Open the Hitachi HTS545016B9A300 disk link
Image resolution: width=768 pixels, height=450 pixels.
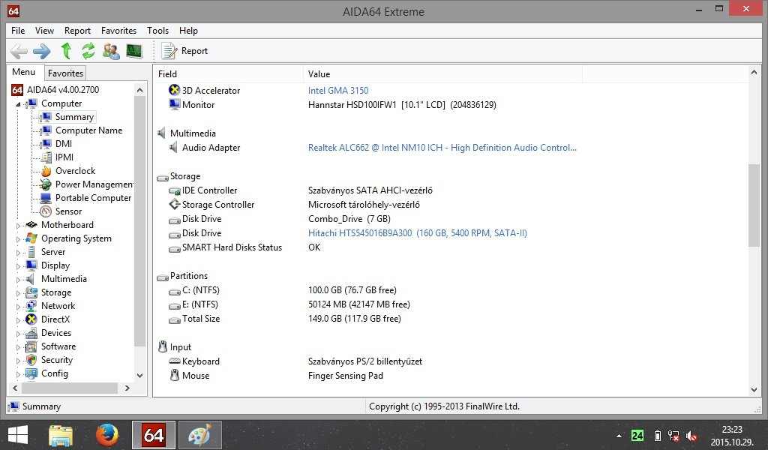click(x=417, y=233)
